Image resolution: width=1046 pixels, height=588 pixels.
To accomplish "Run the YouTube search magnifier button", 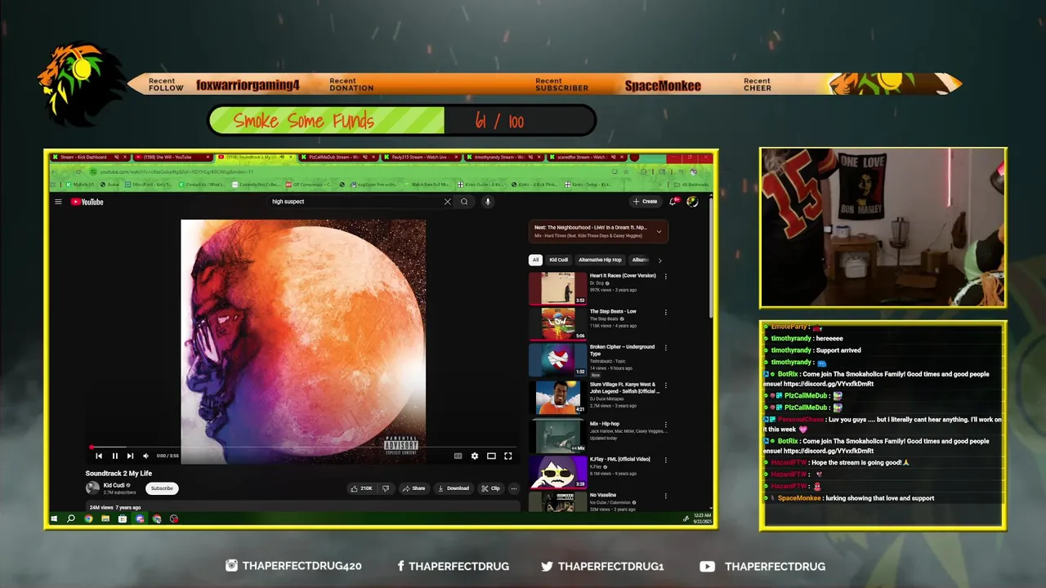I will (x=464, y=202).
